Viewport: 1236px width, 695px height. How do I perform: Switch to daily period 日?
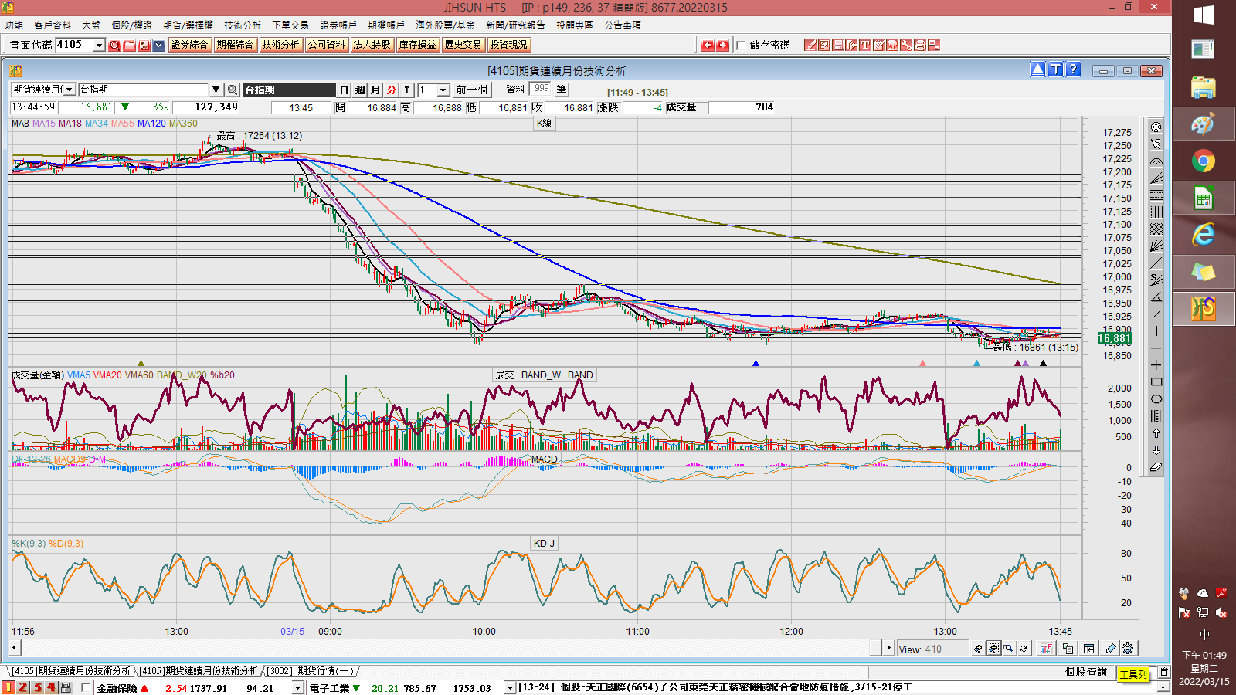pos(344,90)
